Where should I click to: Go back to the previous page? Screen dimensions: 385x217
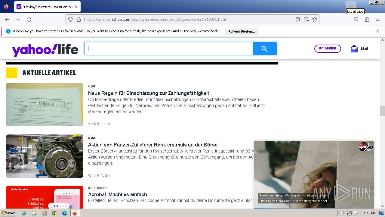pyautogui.click(x=7, y=19)
